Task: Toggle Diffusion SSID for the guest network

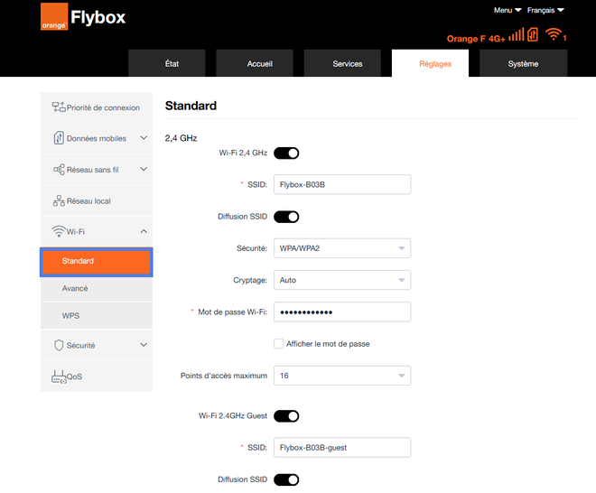Action: (286, 479)
